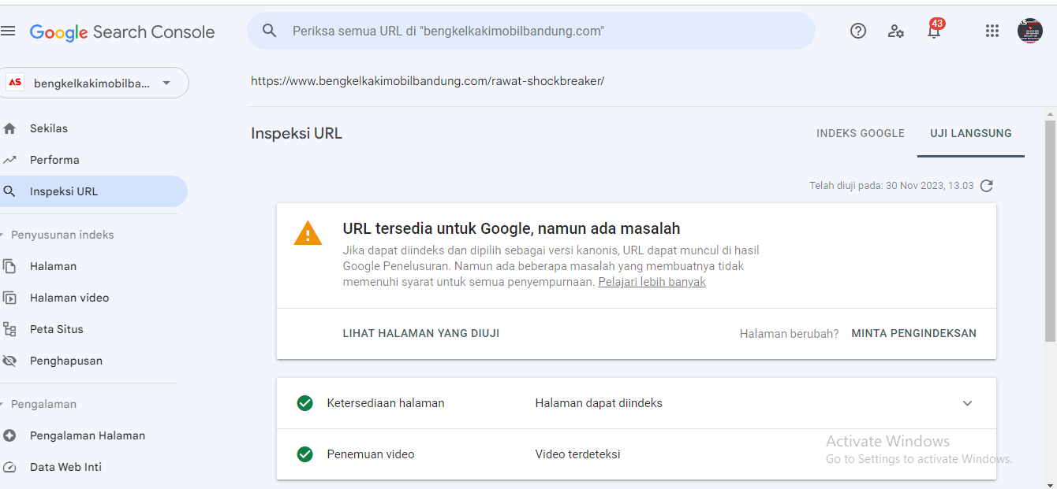Viewport: 1057px width, 489px height.
Task: Click the 'Halaman dapat diindeks' status text
Action: pyautogui.click(x=599, y=403)
